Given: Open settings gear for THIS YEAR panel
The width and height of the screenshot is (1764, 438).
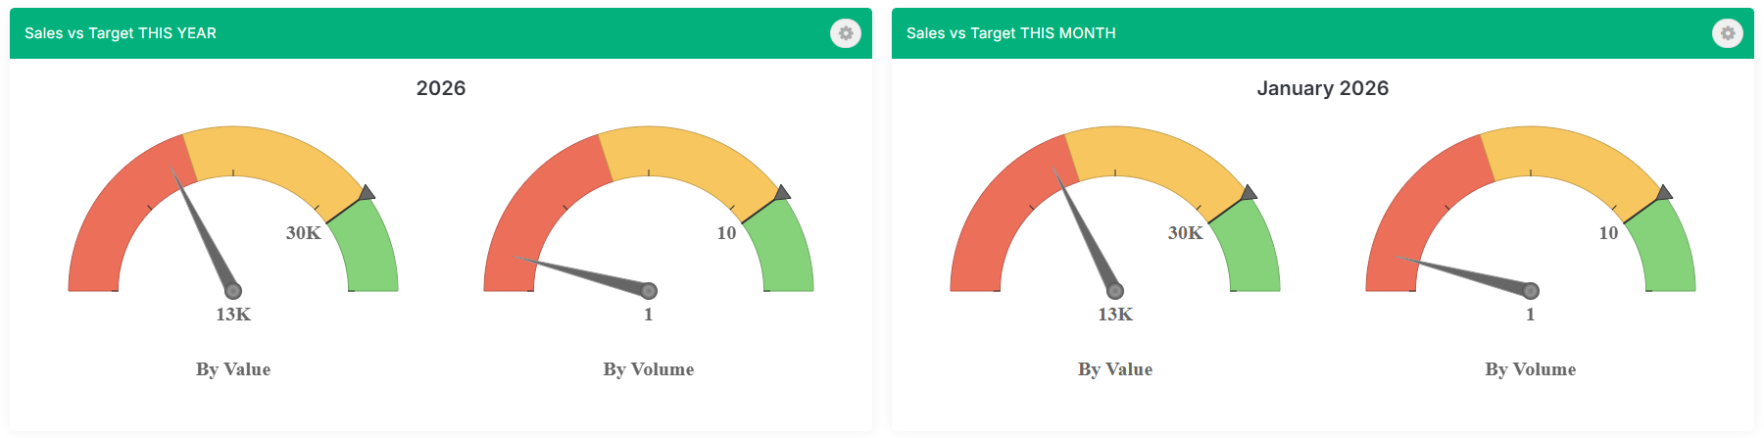Looking at the screenshot, I should tap(846, 33).
